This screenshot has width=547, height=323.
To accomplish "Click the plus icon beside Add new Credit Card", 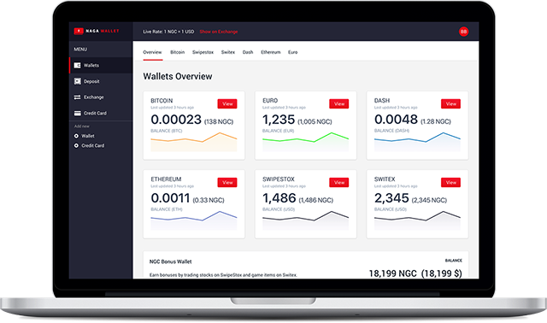I will tap(76, 146).
